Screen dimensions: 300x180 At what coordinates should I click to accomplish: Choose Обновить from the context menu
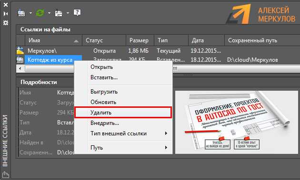(123, 102)
